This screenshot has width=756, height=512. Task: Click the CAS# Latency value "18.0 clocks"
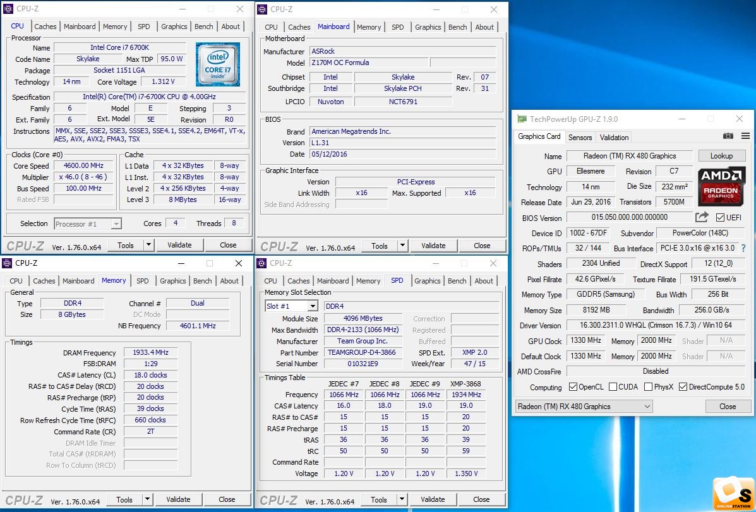[150, 375]
